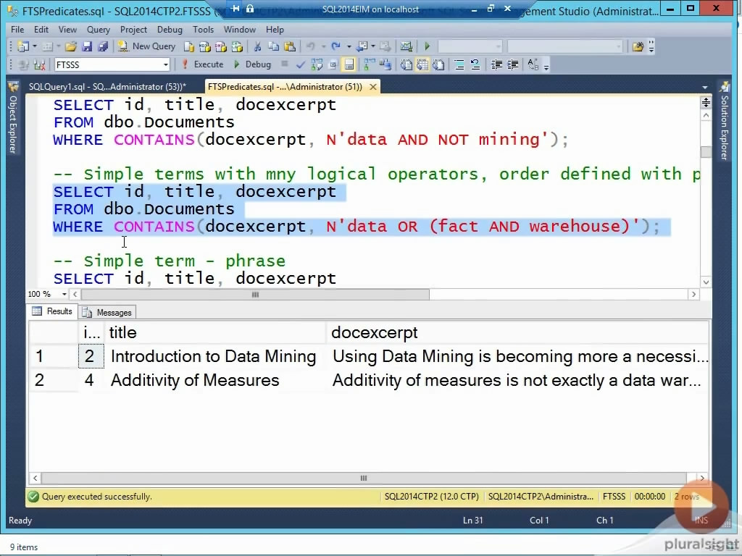Open the New Project dropdown arrow
Screen dimensions: 742x556
(x=35, y=46)
